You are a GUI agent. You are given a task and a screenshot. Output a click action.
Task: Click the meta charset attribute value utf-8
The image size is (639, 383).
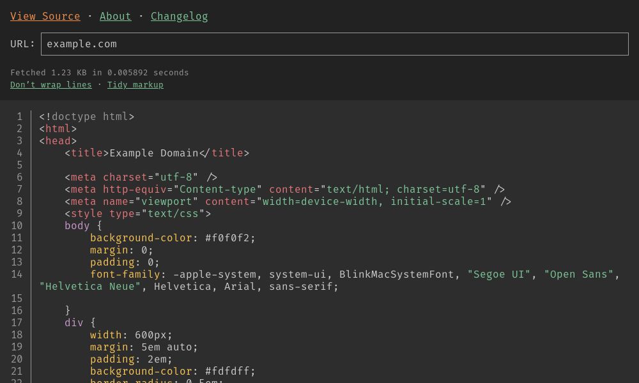coord(176,177)
